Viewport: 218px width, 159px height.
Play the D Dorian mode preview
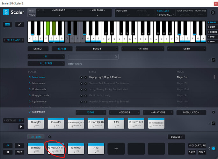pyautogui.click(x=81, y=89)
